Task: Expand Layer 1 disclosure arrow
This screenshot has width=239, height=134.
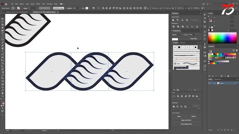Action: (215, 83)
